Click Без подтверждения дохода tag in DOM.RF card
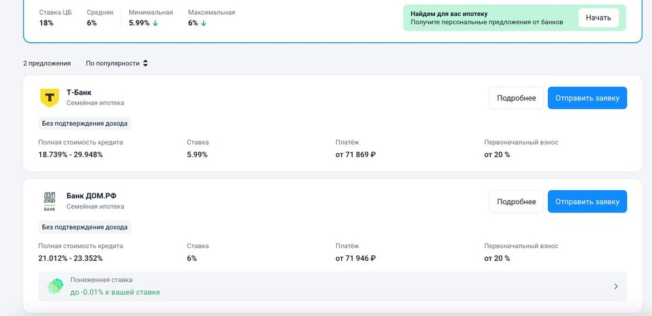This screenshot has width=652, height=316. coord(85,227)
